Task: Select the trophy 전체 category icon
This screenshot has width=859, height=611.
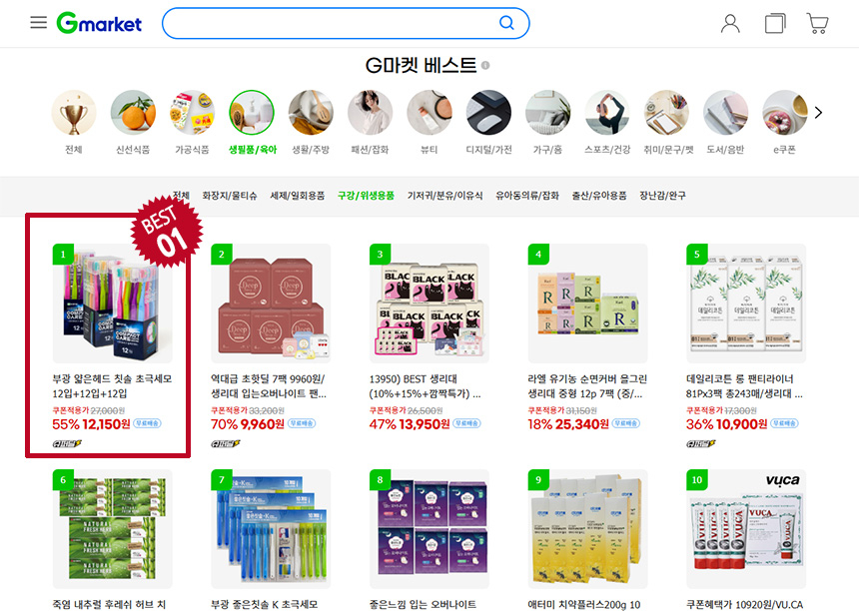Action: [x=74, y=113]
